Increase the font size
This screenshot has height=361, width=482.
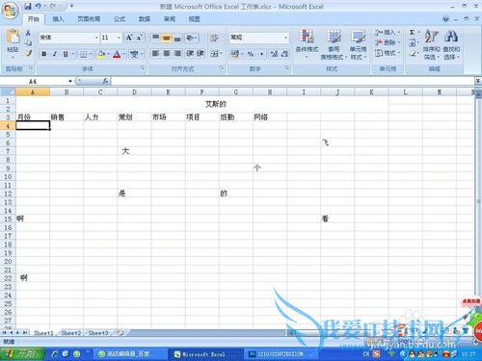tap(129, 38)
